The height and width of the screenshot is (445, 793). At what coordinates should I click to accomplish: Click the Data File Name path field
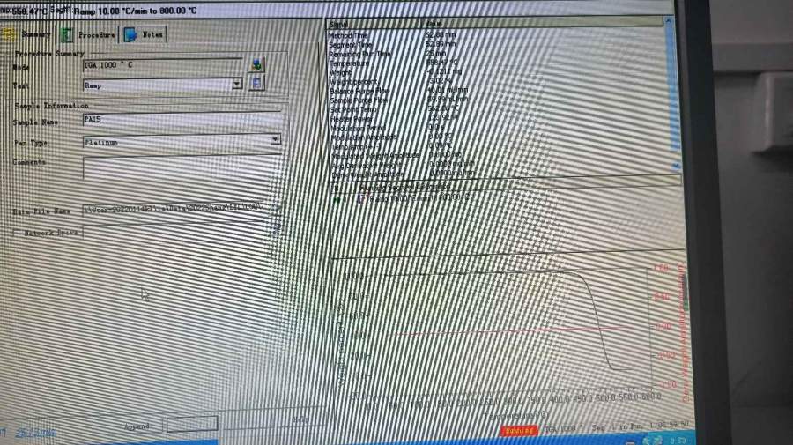pyautogui.click(x=174, y=208)
